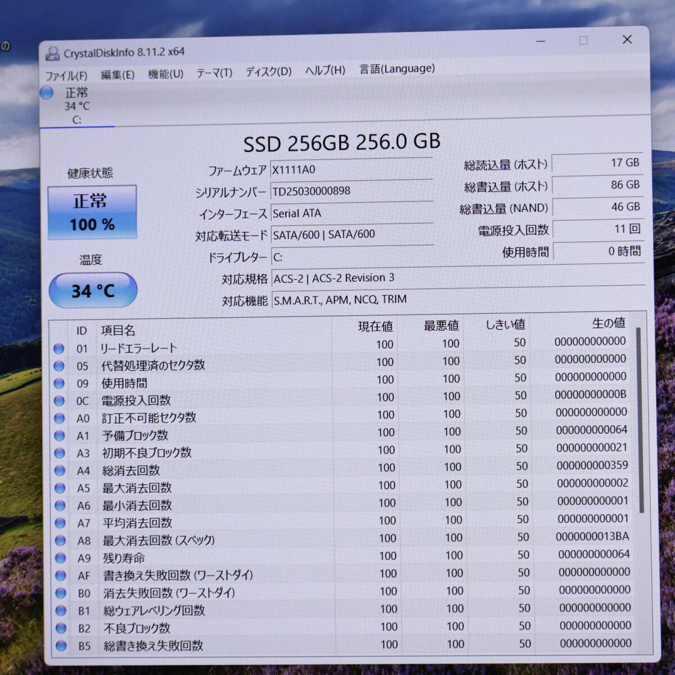Click the ID column header
The height and width of the screenshot is (675, 675).
(x=82, y=331)
